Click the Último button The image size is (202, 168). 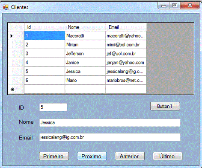[x=167, y=156]
